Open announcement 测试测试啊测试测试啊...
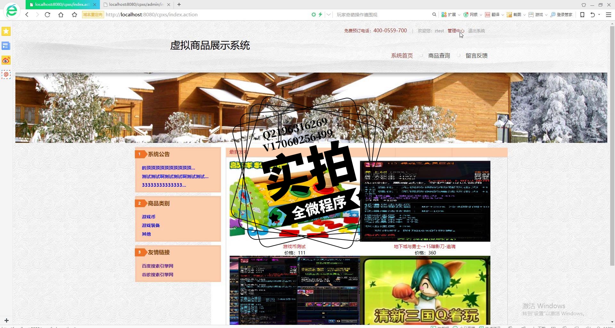This screenshot has width=615, height=328. [x=175, y=176]
